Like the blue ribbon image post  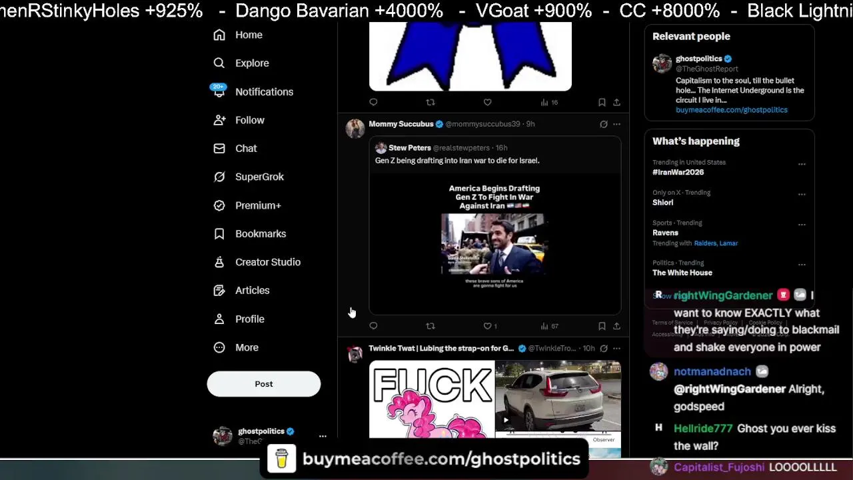coord(487,102)
